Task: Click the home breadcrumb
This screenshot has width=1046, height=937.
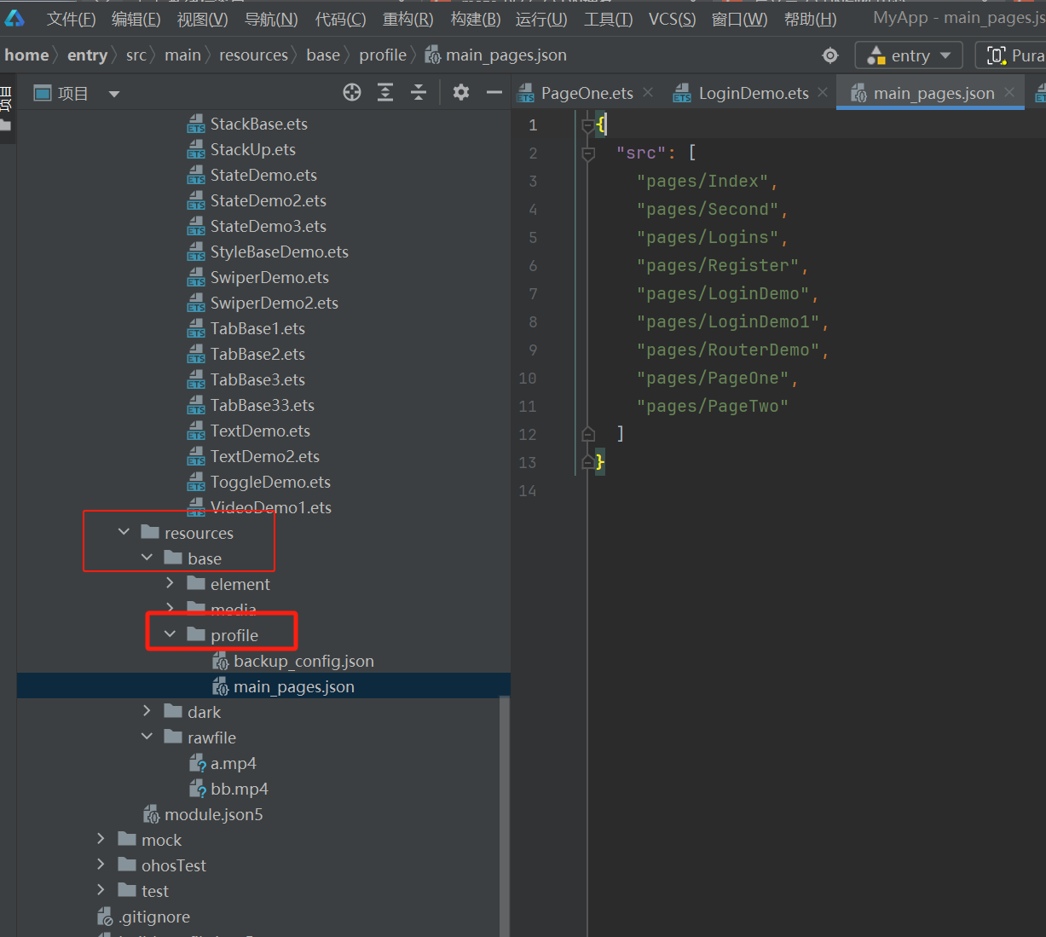Action: tap(26, 55)
